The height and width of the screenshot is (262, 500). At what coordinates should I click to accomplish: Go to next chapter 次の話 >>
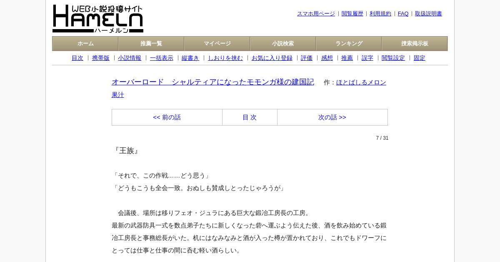point(332,117)
